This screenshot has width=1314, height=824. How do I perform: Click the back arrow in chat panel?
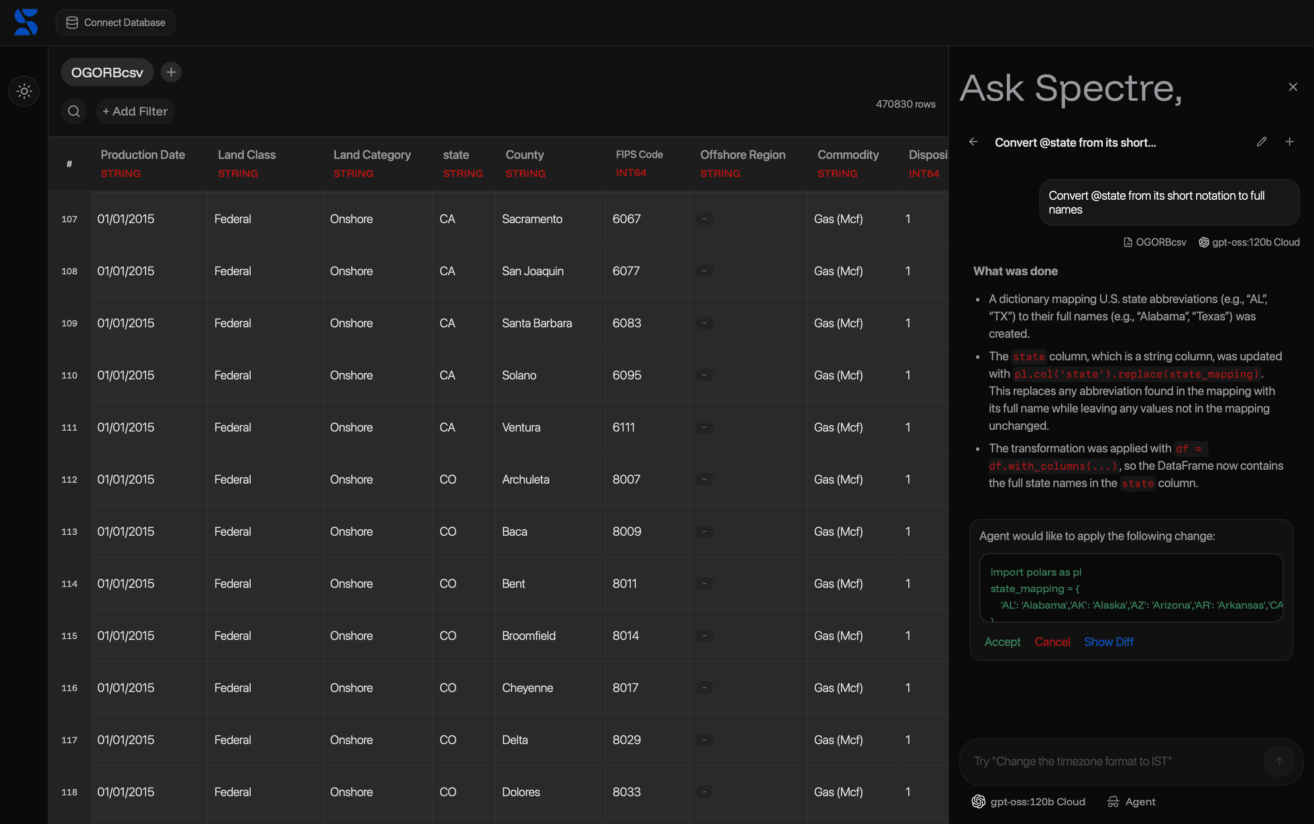point(973,142)
